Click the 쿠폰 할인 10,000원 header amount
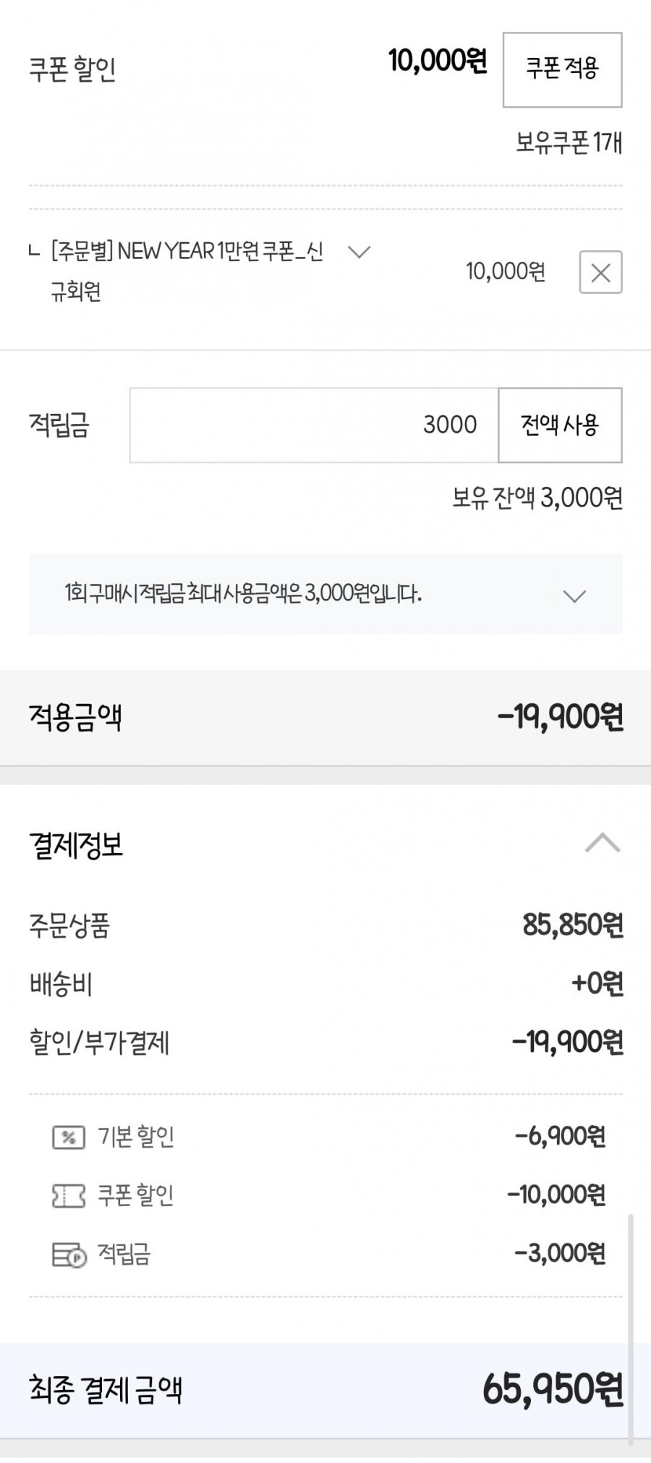Viewport: 651px width, 1463px height. tap(437, 61)
